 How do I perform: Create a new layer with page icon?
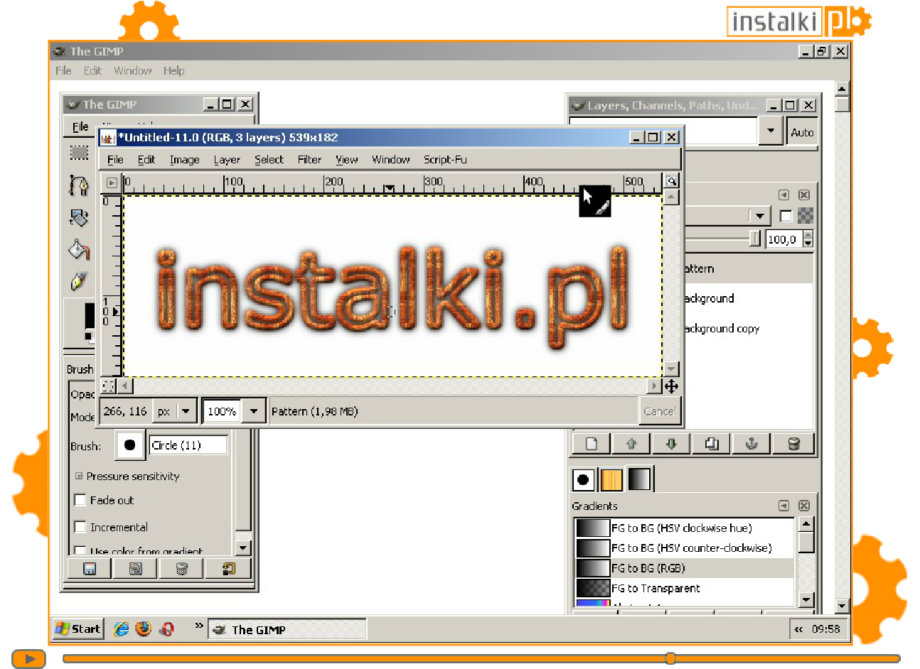click(x=591, y=444)
